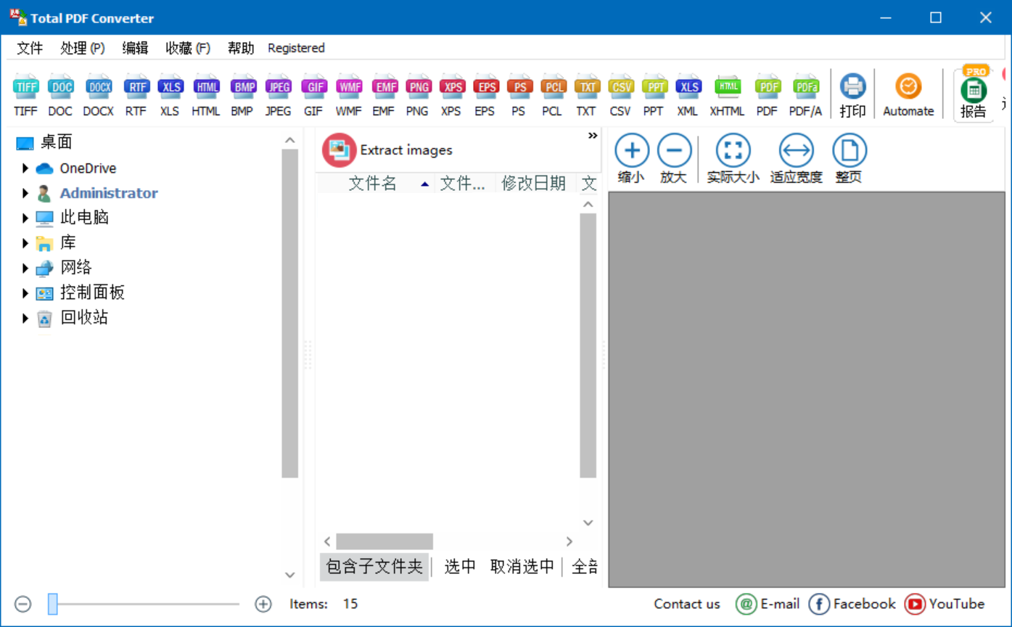Open the 文件 menu

30,48
